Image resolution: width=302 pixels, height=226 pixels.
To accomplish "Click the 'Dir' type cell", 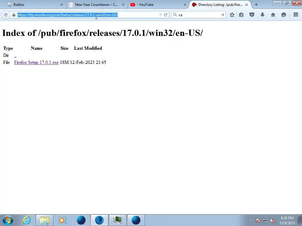I will [6, 55].
